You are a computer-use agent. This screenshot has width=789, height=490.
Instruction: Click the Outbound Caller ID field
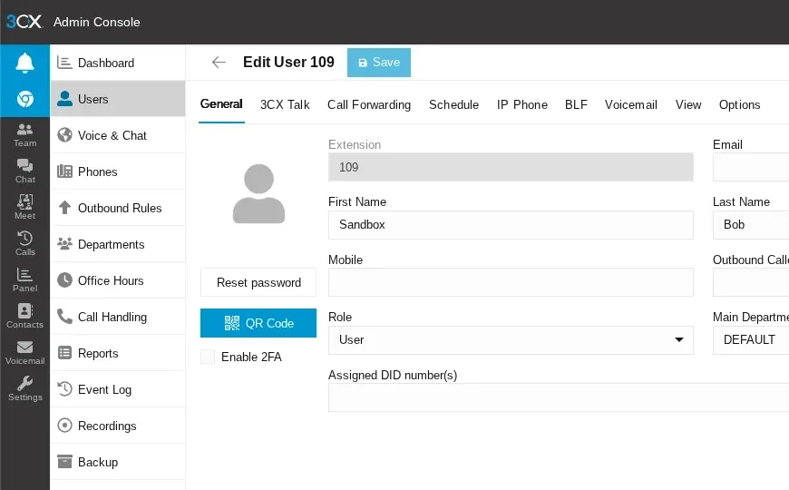(751, 282)
